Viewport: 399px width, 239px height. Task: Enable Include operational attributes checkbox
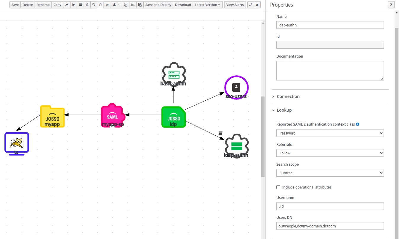[278, 187]
